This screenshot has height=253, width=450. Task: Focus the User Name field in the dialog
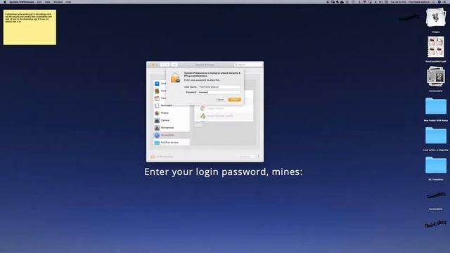tap(219, 87)
